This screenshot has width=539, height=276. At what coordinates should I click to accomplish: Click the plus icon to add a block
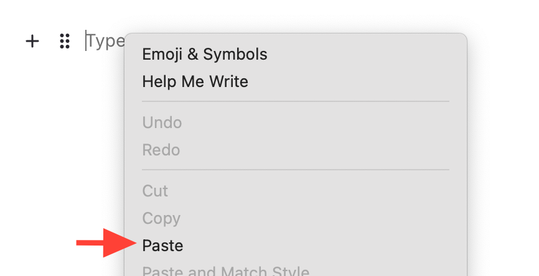[32, 42]
